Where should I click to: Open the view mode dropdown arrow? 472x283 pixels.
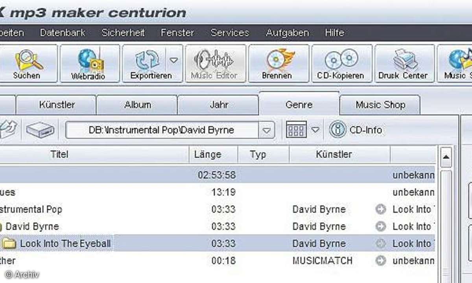315,130
